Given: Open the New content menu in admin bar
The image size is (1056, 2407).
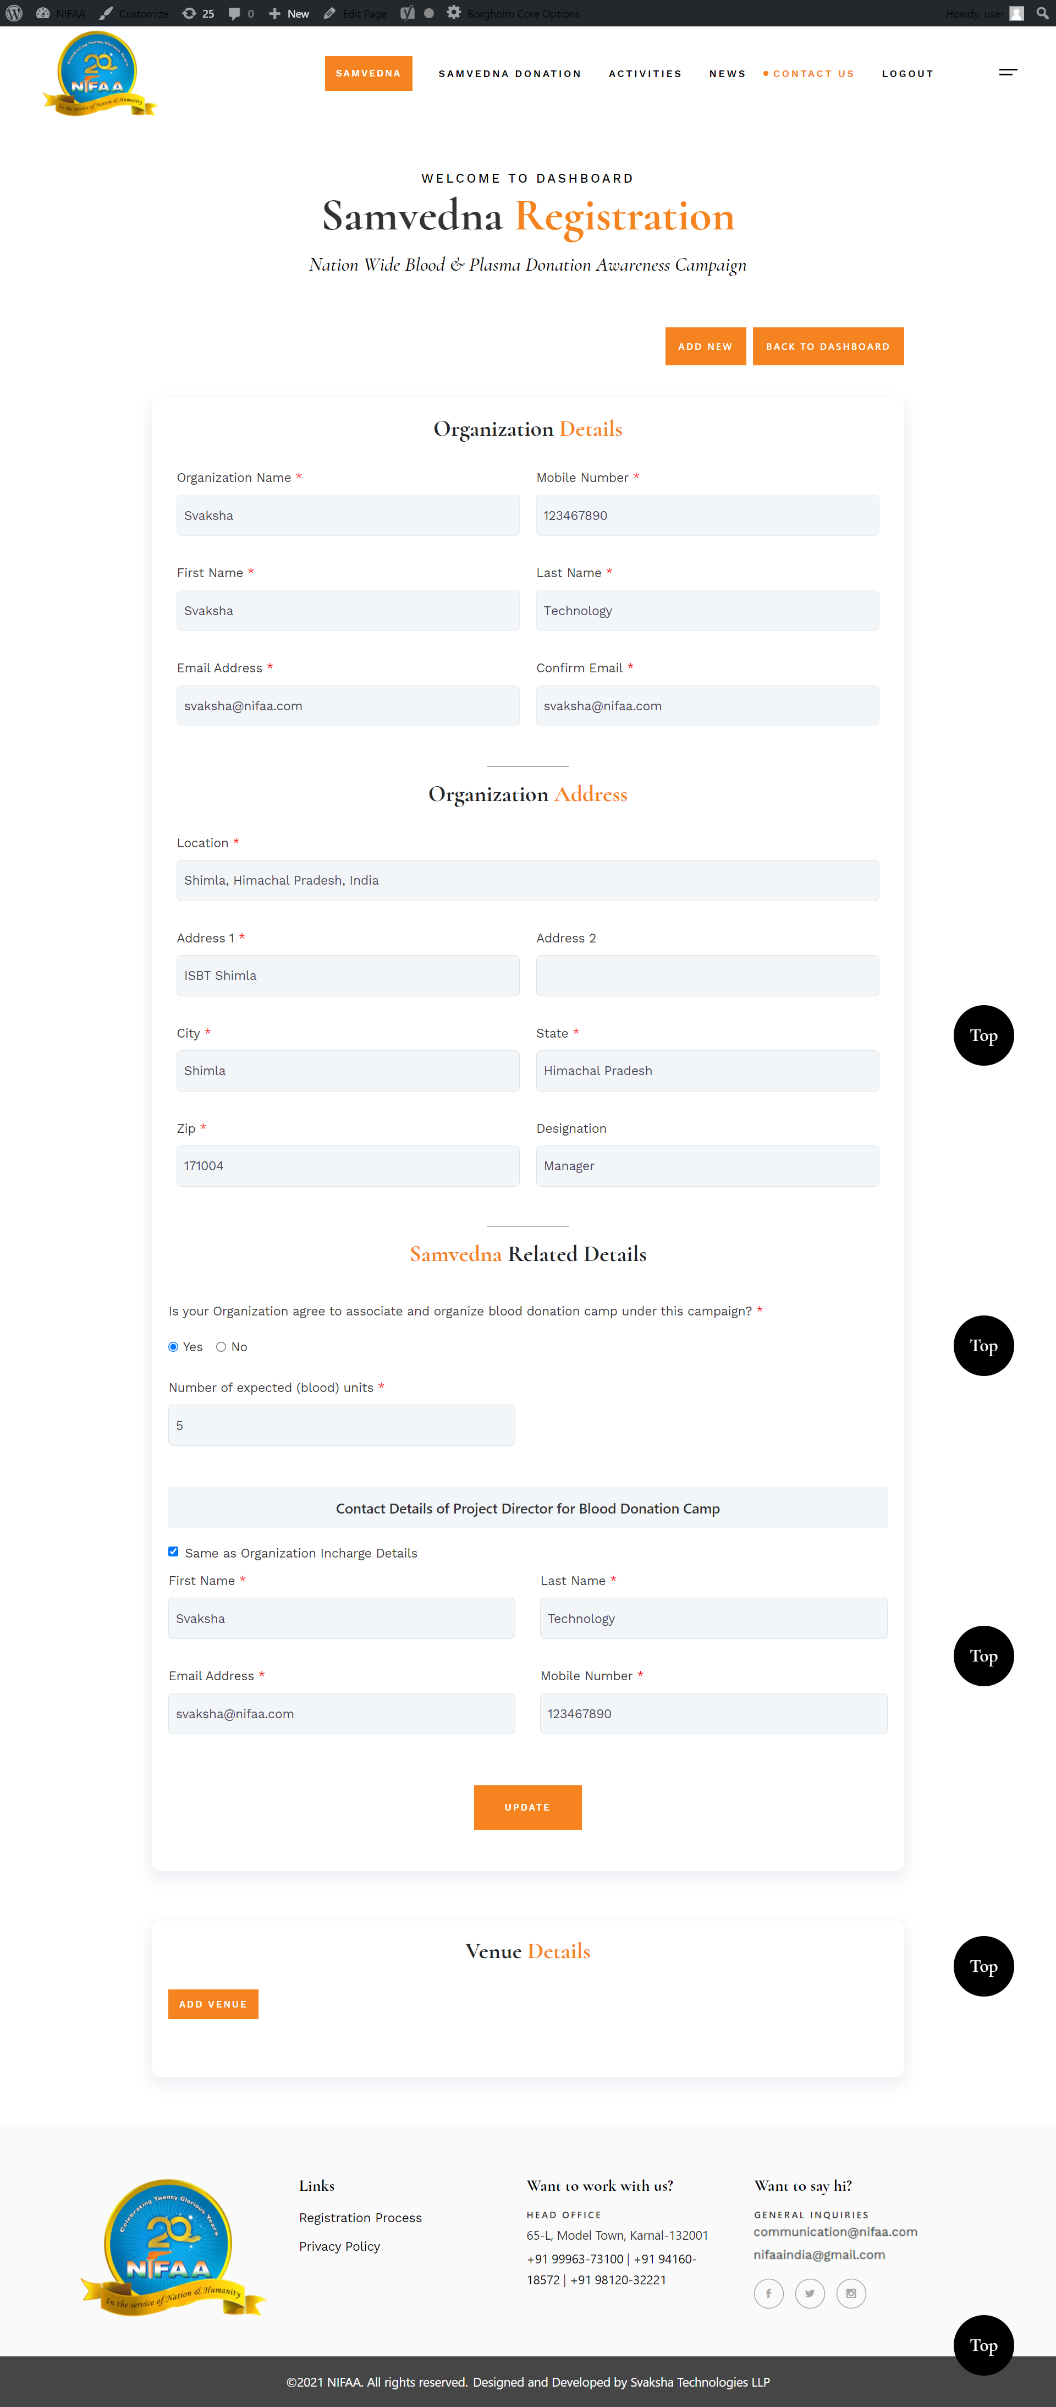Looking at the screenshot, I should [289, 13].
